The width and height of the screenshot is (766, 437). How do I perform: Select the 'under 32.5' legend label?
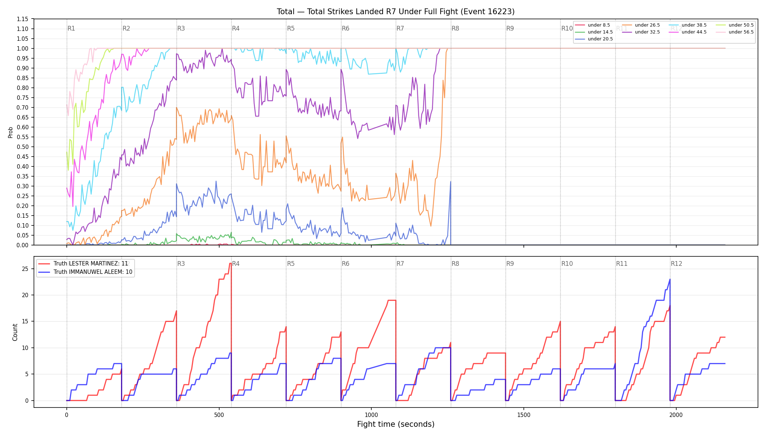point(647,32)
